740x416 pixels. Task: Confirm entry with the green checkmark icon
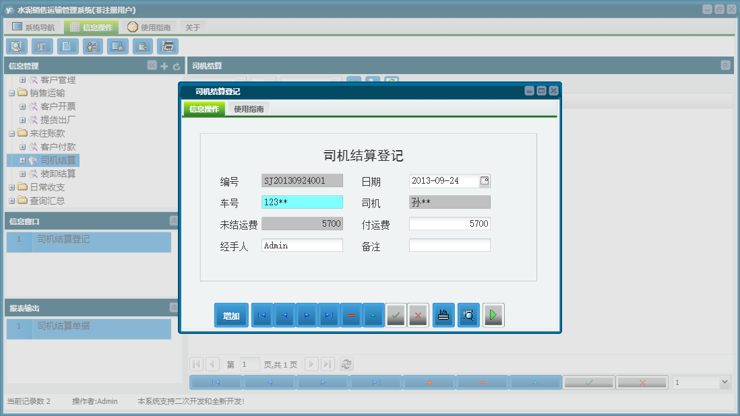(x=396, y=314)
